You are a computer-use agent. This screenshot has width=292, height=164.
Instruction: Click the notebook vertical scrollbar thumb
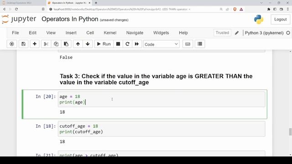tap(290, 132)
